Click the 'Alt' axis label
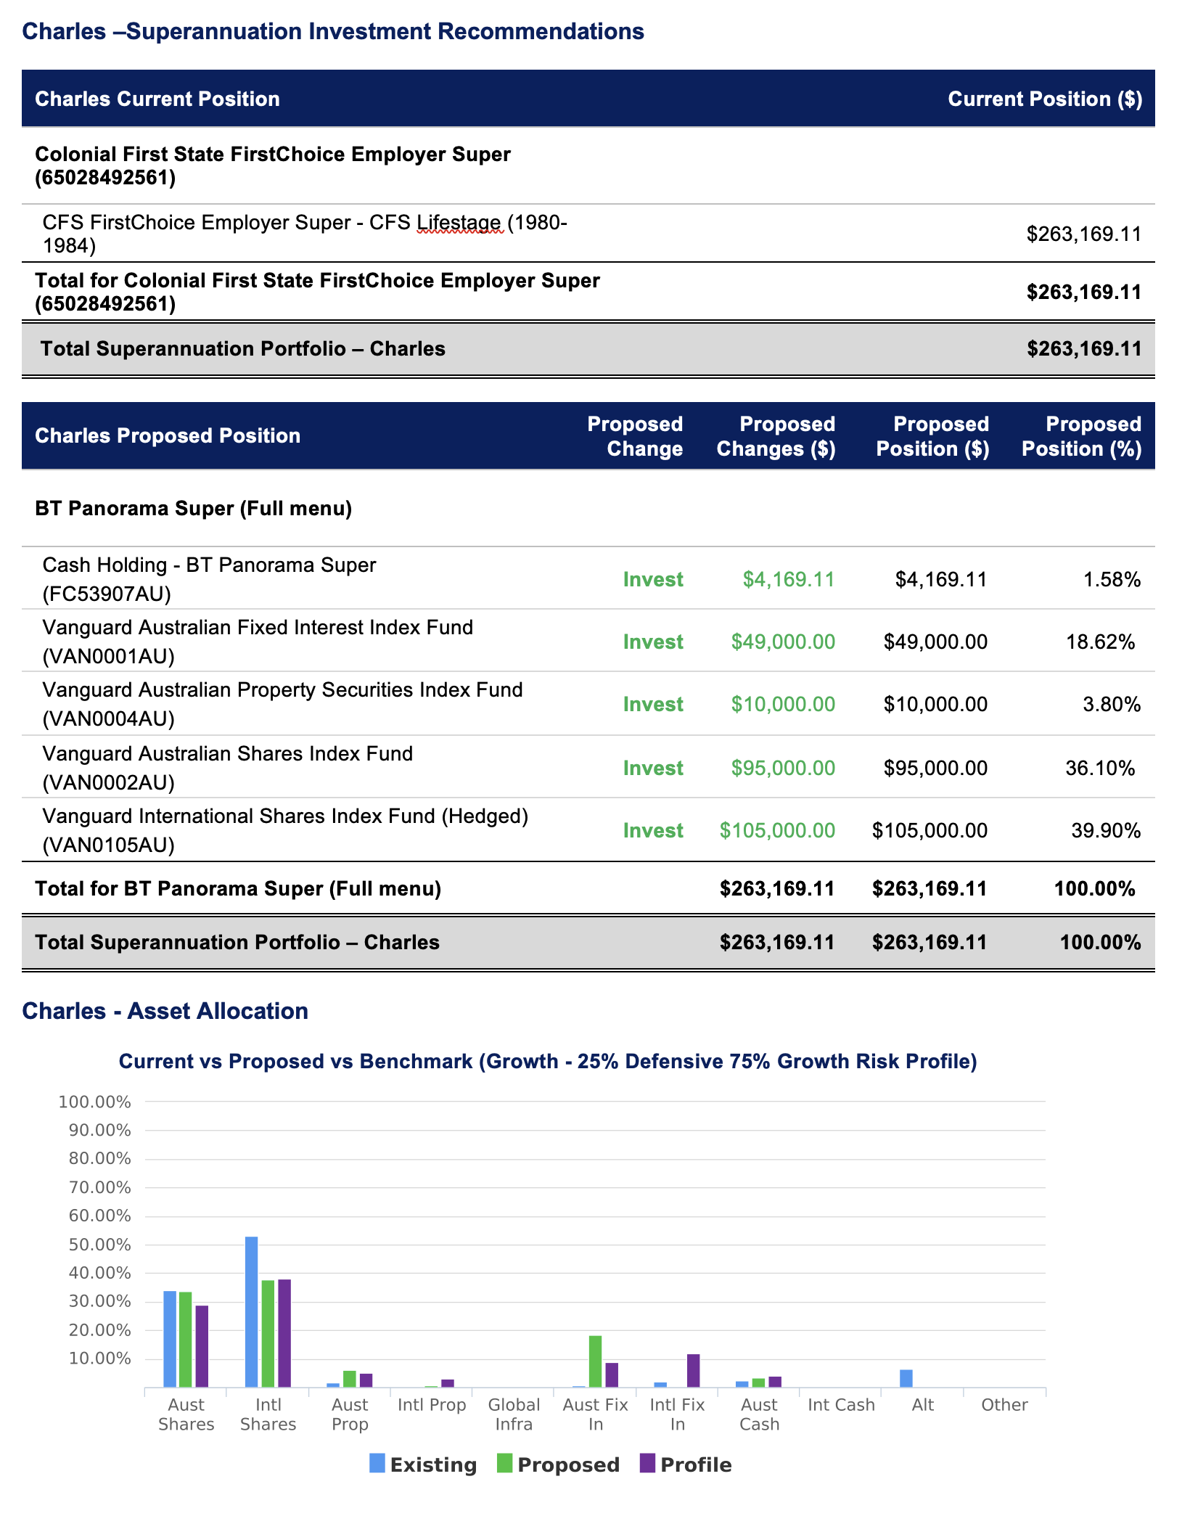 (923, 1405)
